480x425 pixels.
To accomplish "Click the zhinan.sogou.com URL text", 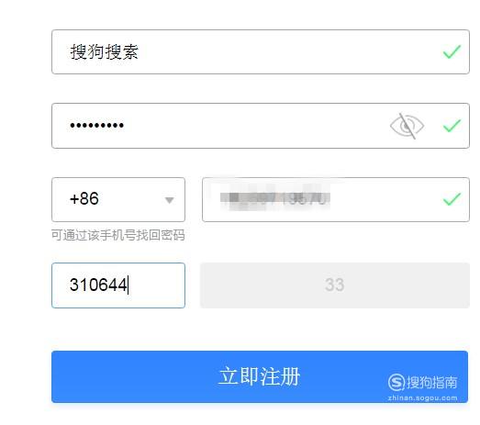I will [x=422, y=398].
